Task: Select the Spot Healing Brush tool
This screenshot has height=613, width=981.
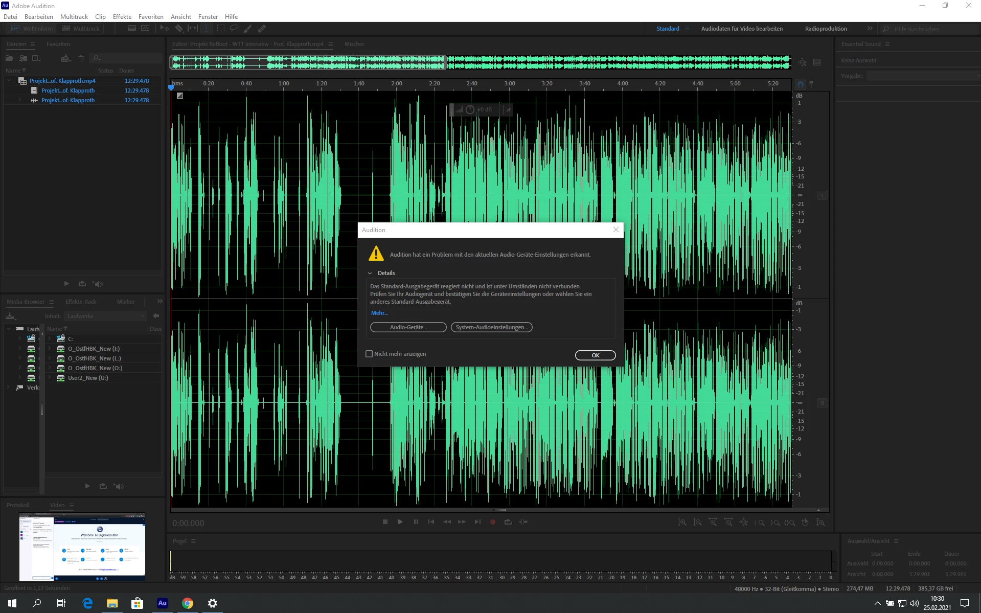Action: [x=262, y=29]
